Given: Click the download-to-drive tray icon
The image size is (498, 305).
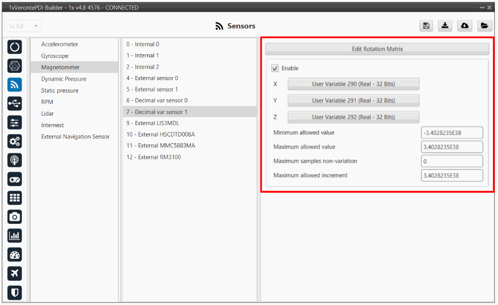Looking at the screenshot, I should tap(445, 26).
